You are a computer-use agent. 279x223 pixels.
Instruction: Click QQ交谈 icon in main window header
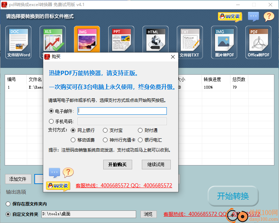pos(230,17)
